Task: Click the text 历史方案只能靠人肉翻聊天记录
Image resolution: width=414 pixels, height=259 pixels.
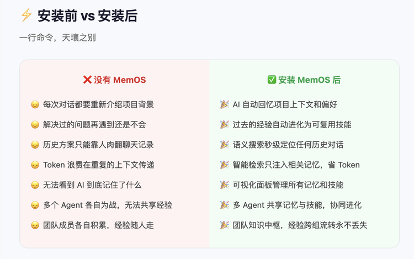Action: pos(98,145)
